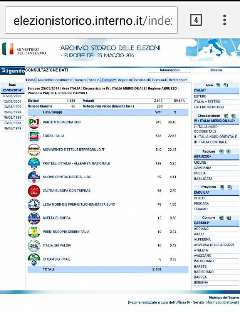Click second export icon next to Regione
This screenshot has height=312, width=240.
pyautogui.click(x=228, y=151)
